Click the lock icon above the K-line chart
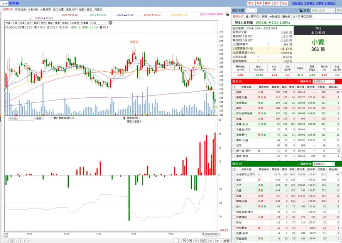342x243 pixels. point(227,14)
